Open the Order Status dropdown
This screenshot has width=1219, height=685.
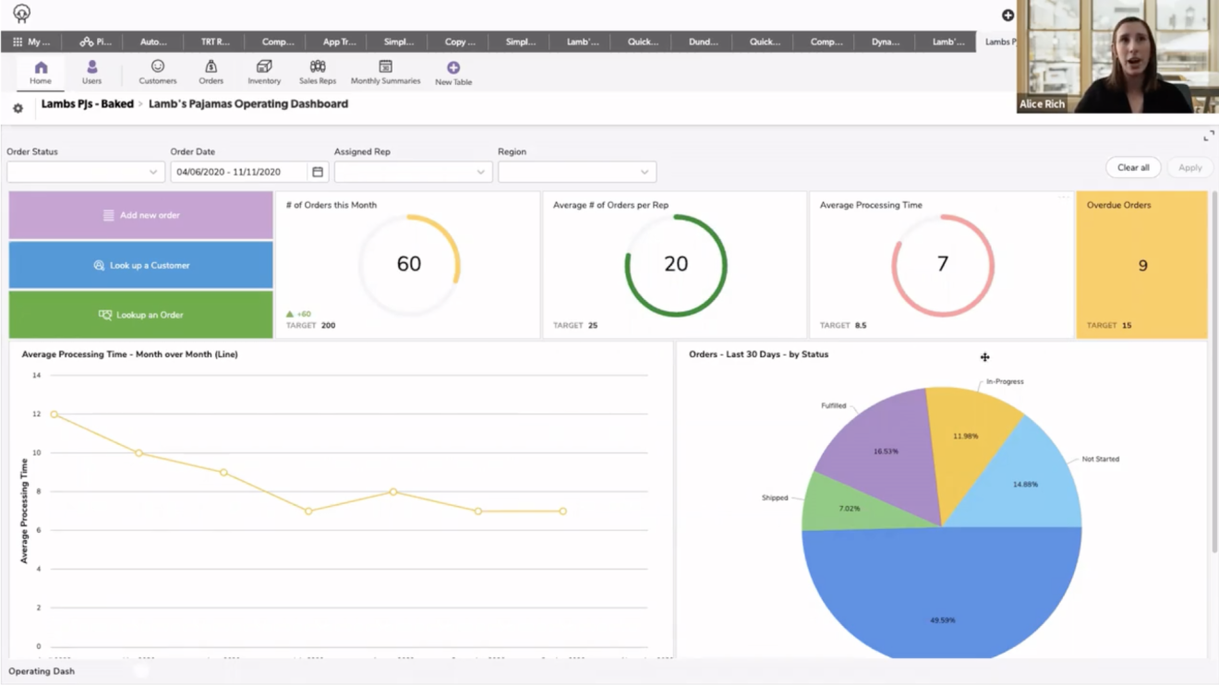click(x=84, y=171)
